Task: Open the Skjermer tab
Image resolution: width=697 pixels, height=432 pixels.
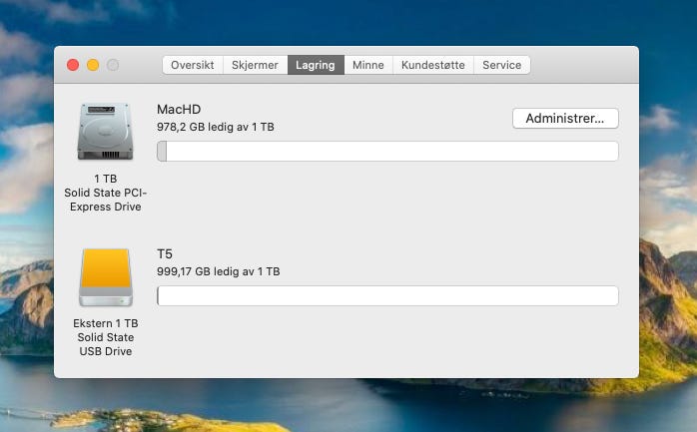Action: point(256,65)
